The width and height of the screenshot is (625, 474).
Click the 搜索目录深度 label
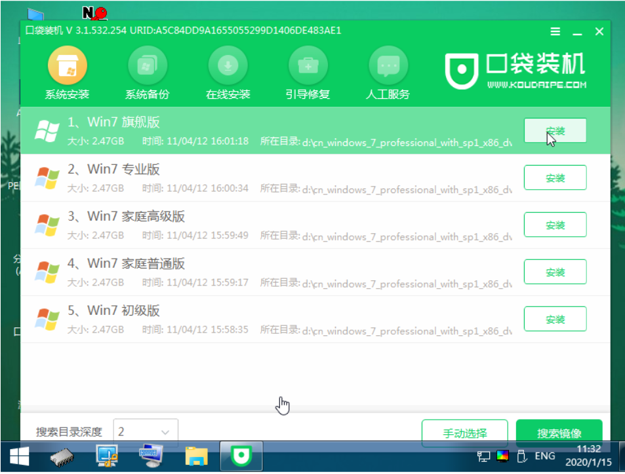click(69, 432)
